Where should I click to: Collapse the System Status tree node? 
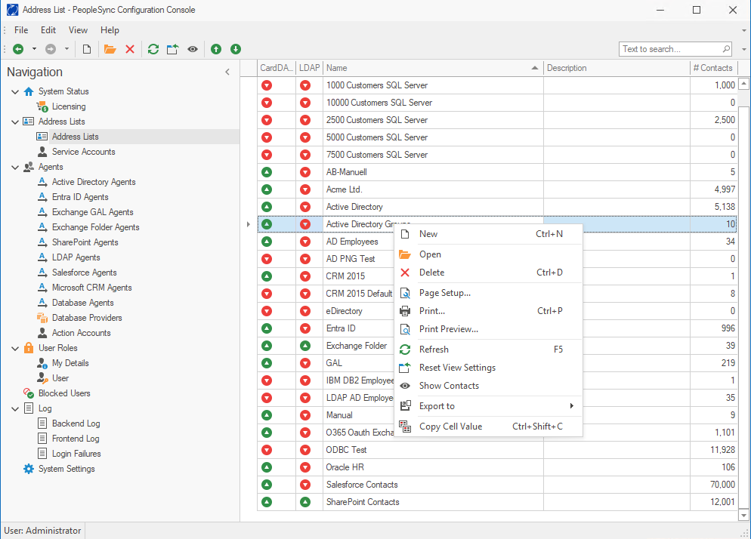[15, 91]
